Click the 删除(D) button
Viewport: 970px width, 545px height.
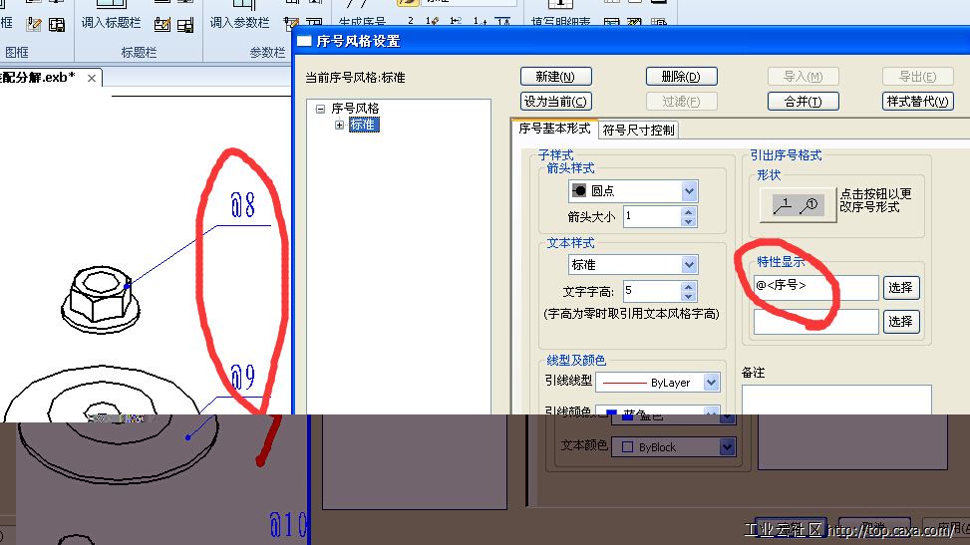[x=681, y=77]
